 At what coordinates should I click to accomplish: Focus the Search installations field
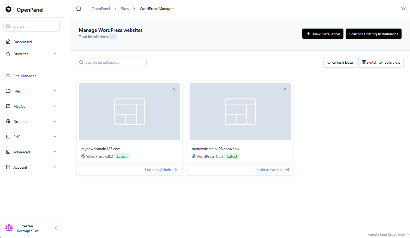[112, 62]
